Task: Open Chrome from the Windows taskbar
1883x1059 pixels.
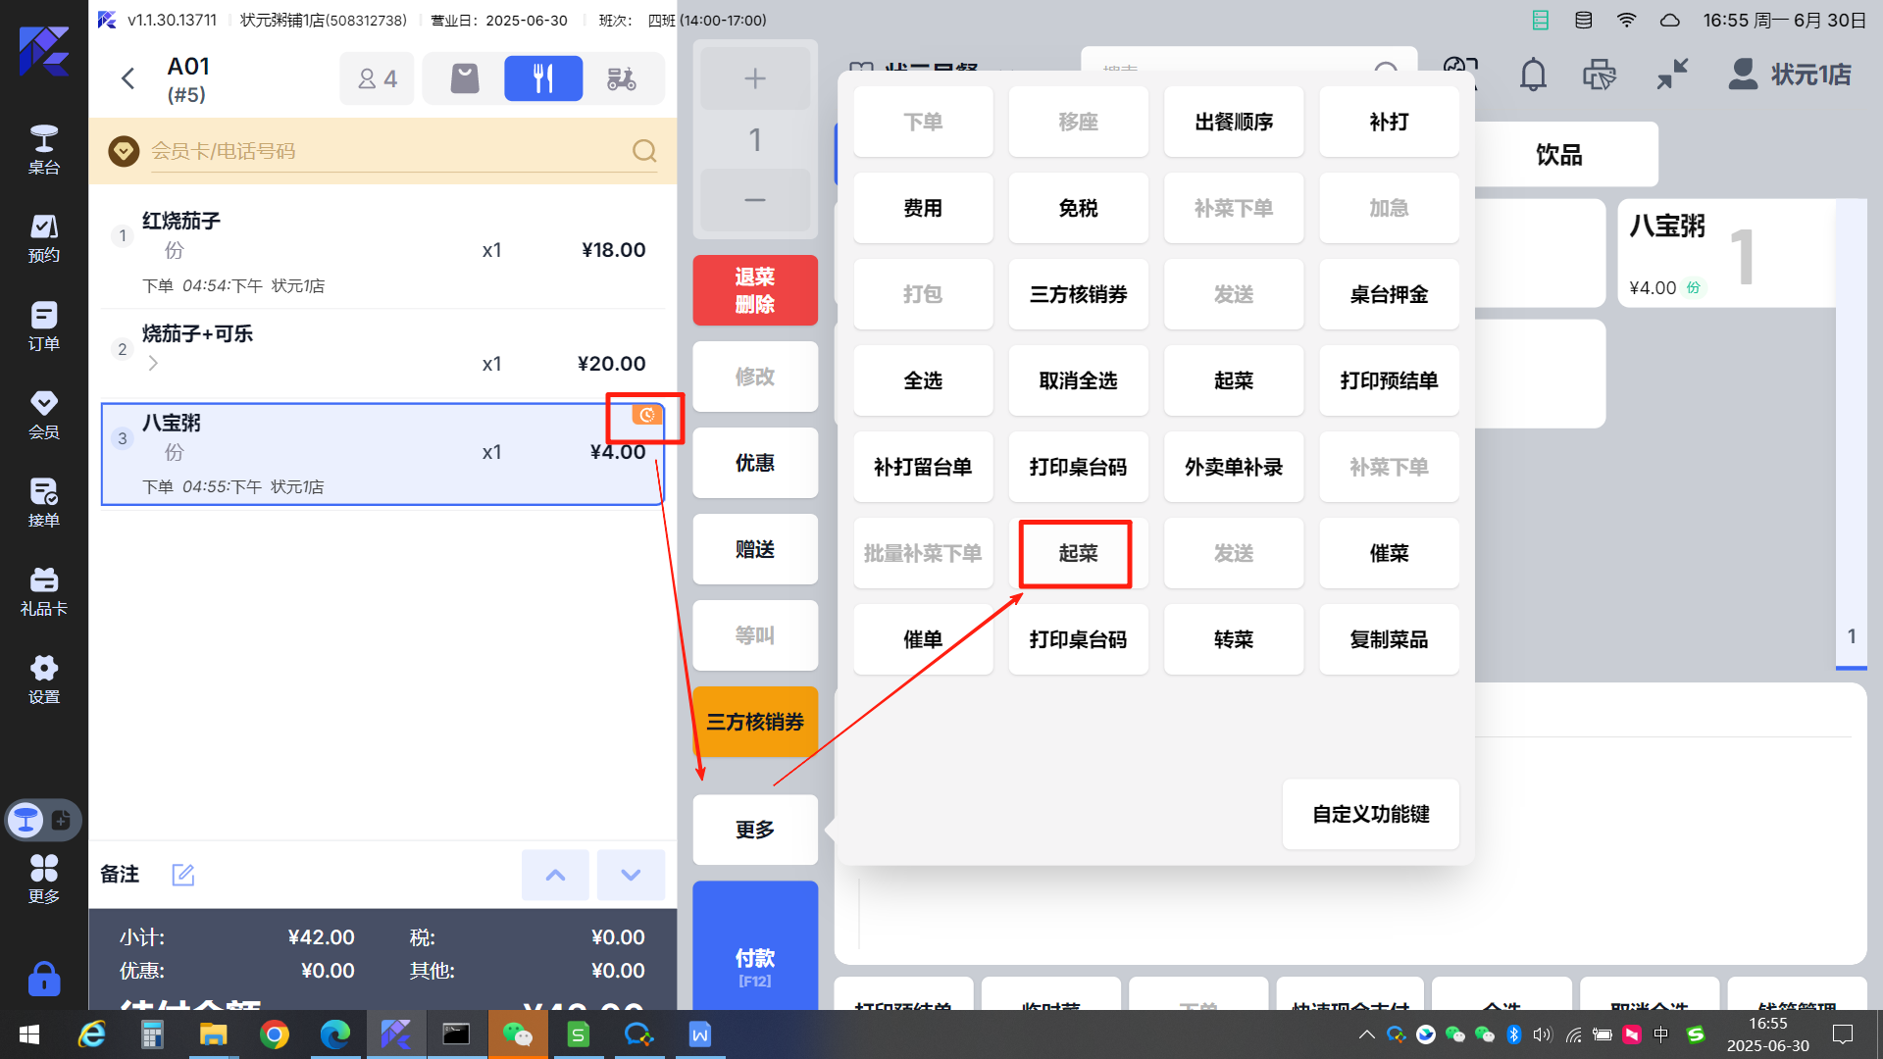Action: click(275, 1034)
